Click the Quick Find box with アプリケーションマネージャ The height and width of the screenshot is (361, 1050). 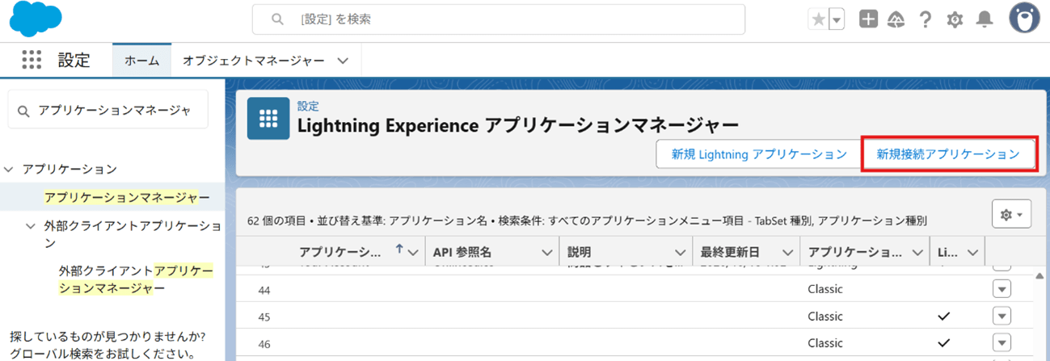coord(108,110)
